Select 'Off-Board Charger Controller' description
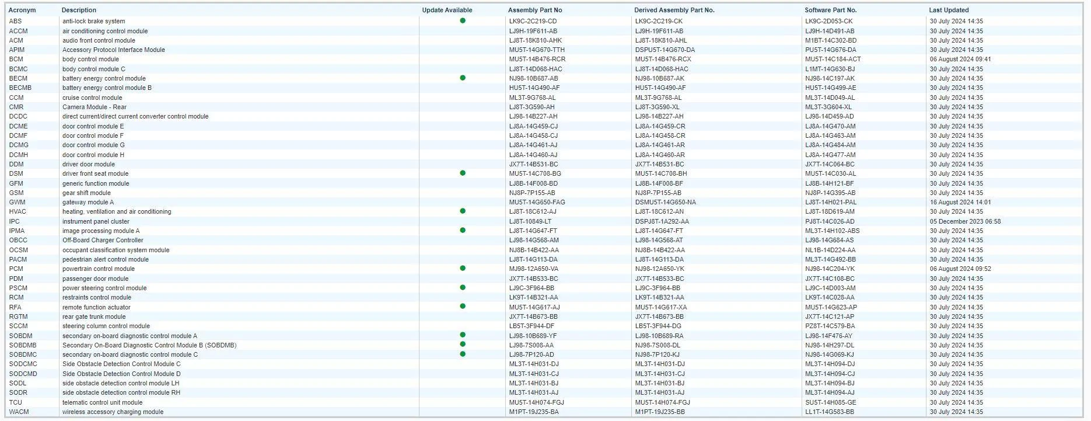The width and height of the screenshot is (1091, 421). (x=103, y=240)
